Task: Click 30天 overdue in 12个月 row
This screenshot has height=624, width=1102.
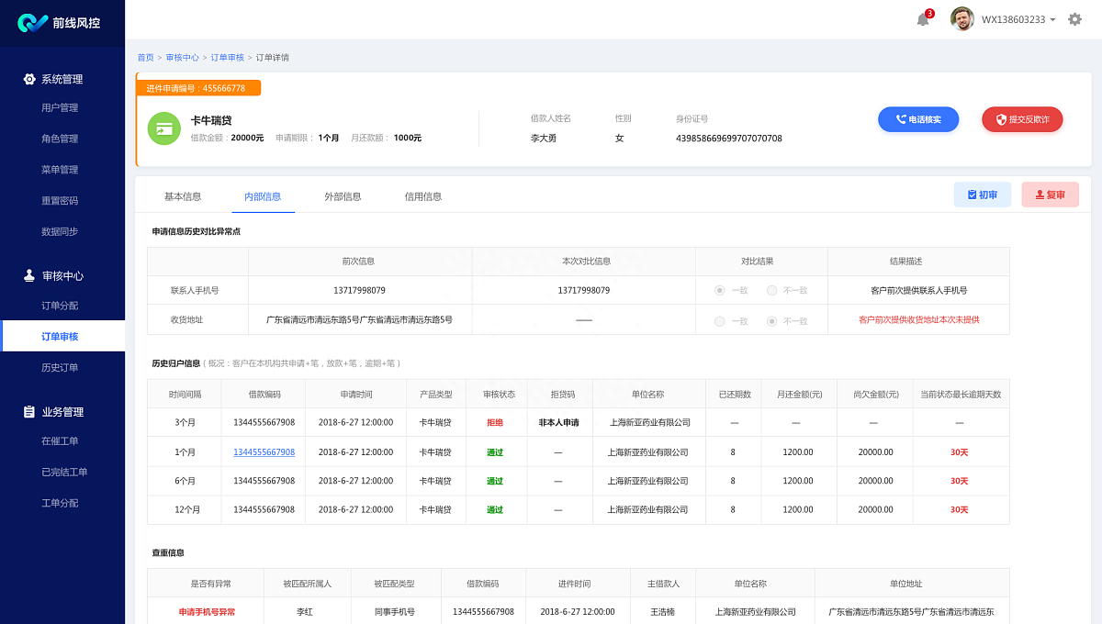Action: (959, 510)
